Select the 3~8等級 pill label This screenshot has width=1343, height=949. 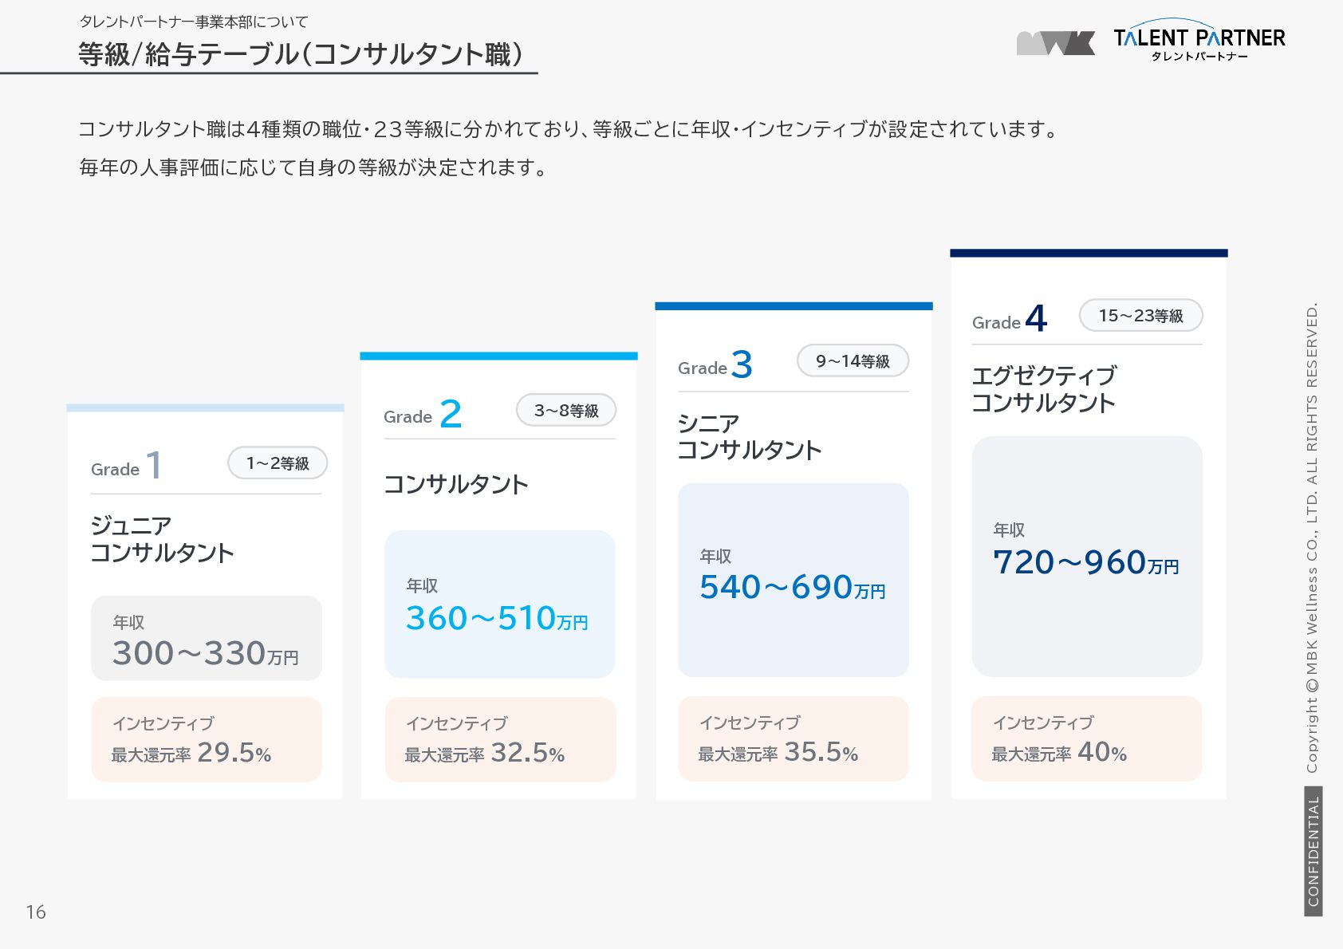coord(566,411)
